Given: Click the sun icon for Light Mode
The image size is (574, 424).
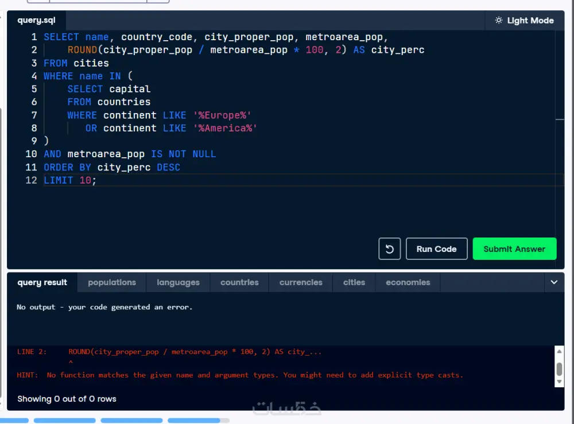Looking at the screenshot, I should pyautogui.click(x=499, y=21).
